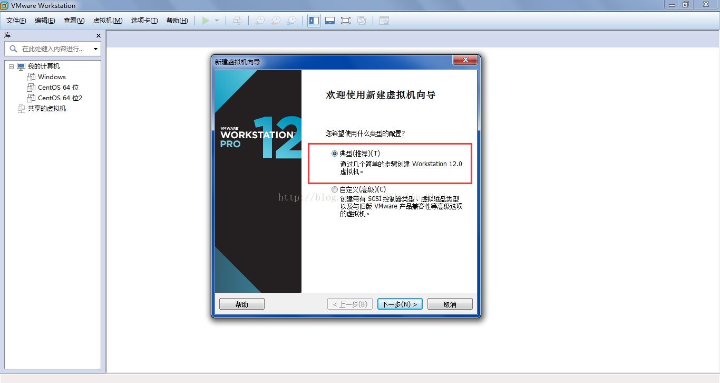Collapse the 我的计算机 tree node

tap(11, 66)
